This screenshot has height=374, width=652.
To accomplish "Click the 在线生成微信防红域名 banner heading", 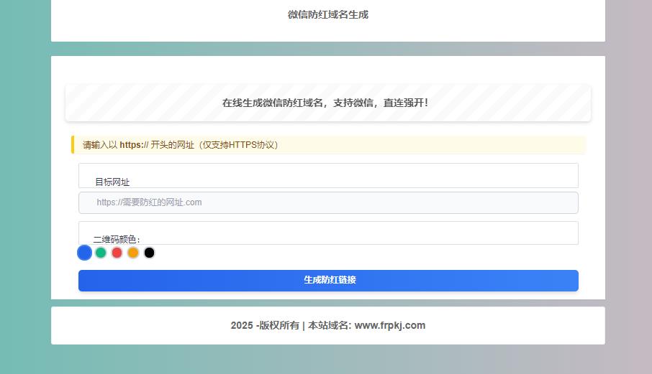I will click(325, 103).
